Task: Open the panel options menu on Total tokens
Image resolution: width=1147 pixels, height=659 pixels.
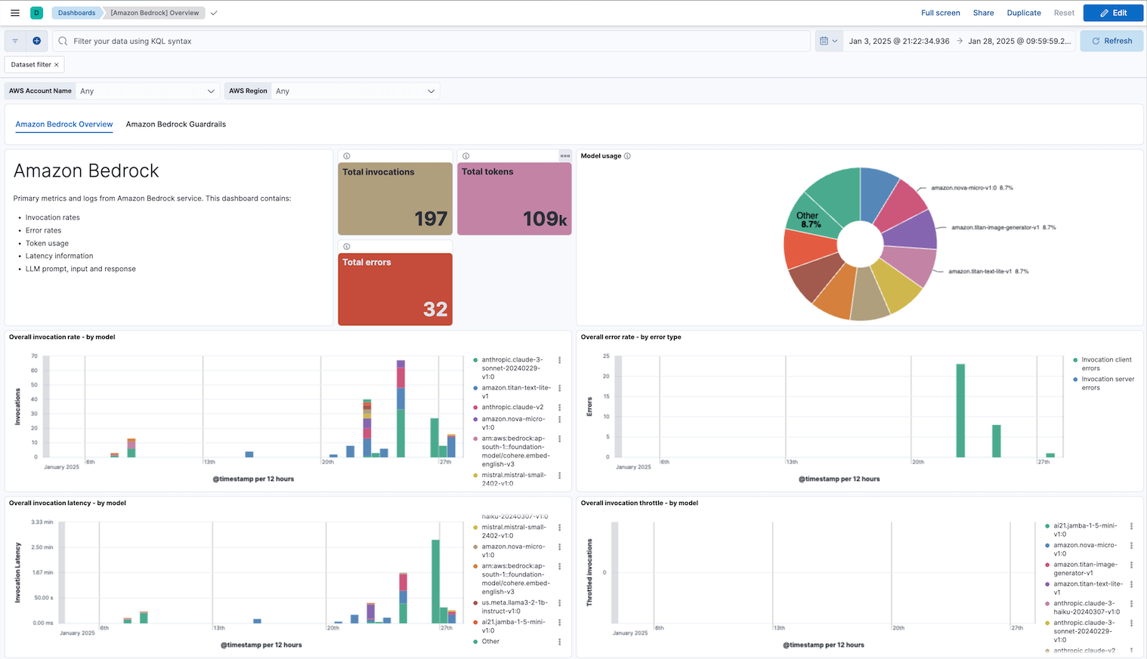Action: pyautogui.click(x=565, y=156)
